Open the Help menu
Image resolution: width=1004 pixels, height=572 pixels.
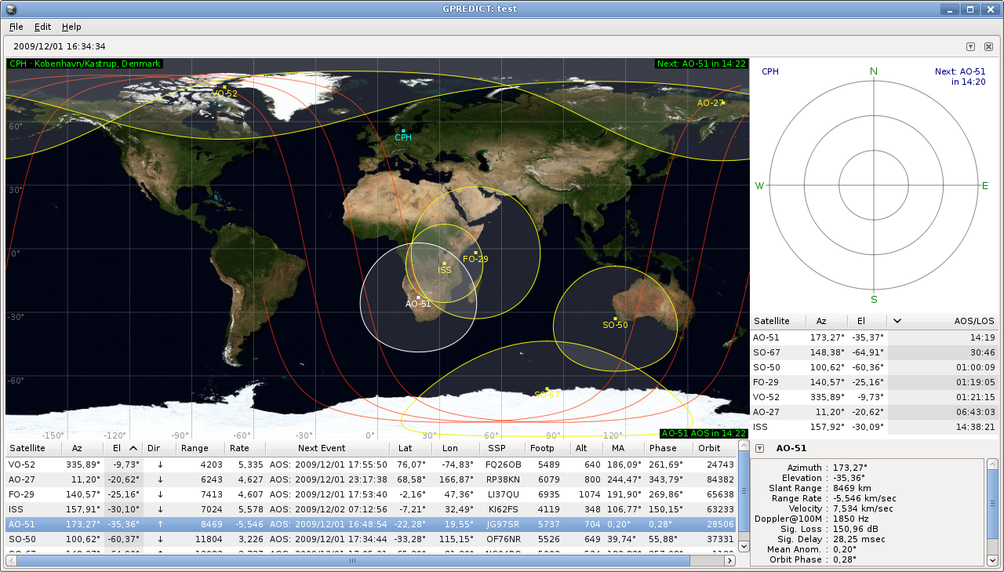click(71, 27)
